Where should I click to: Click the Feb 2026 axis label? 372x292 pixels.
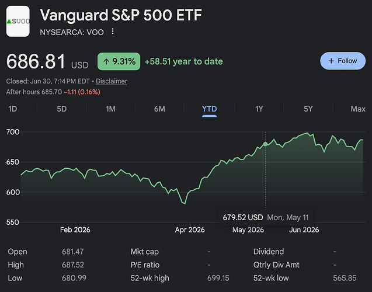click(75, 230)
